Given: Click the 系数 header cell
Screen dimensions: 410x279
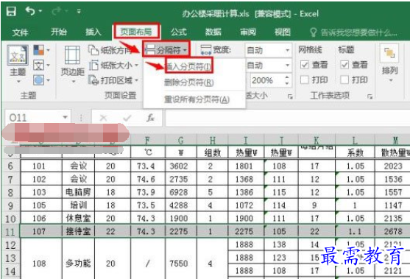Looking at the screenshot, I should click(x=355, y=152).
